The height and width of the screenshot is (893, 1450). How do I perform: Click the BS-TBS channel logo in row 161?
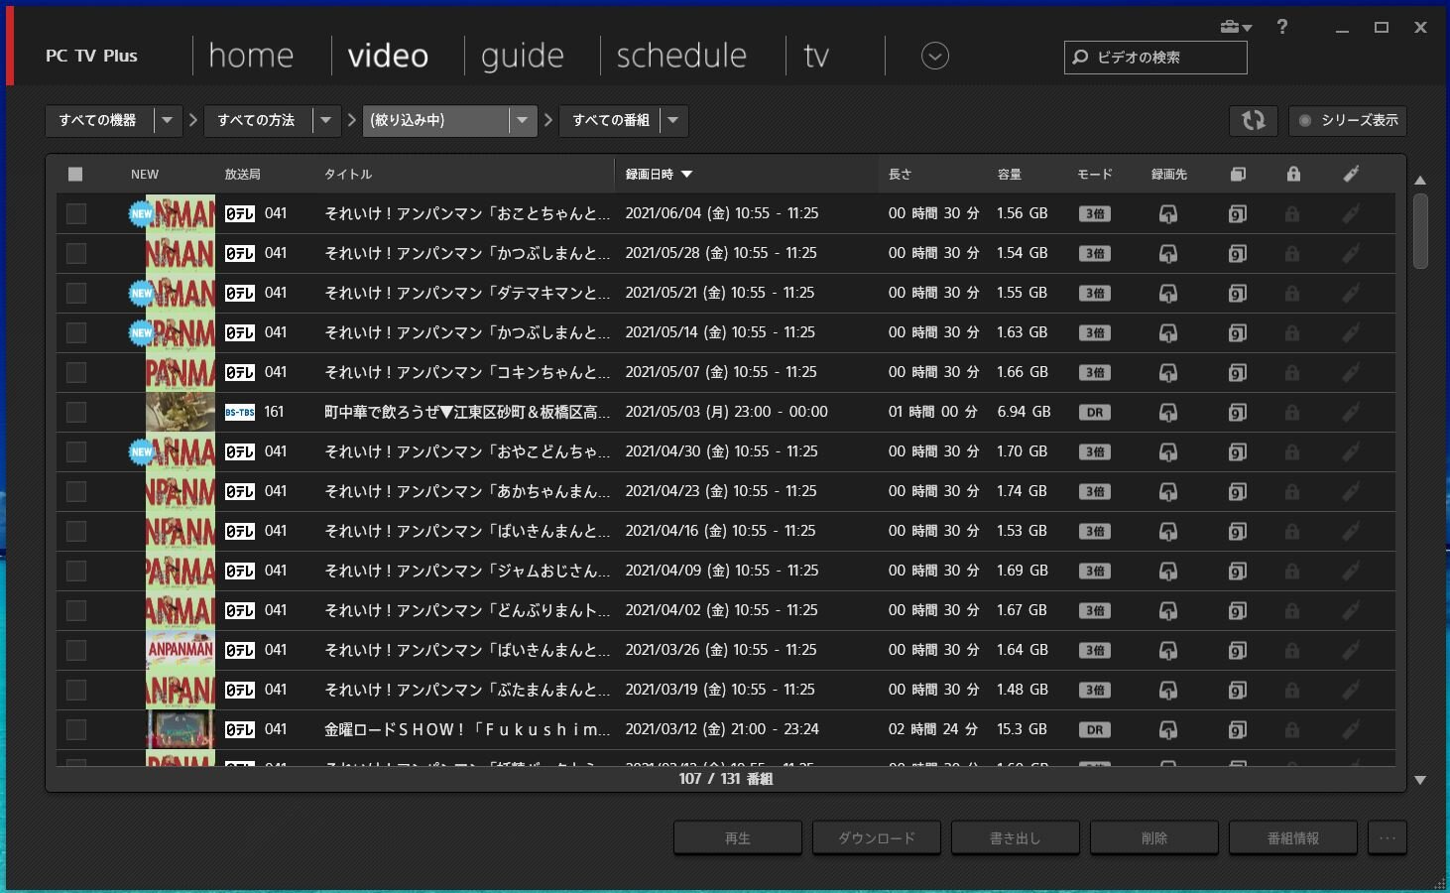pos(239,412)
